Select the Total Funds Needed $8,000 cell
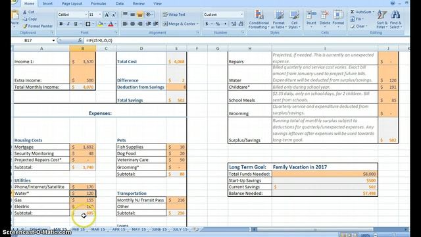421x237 pixels. 324,174
